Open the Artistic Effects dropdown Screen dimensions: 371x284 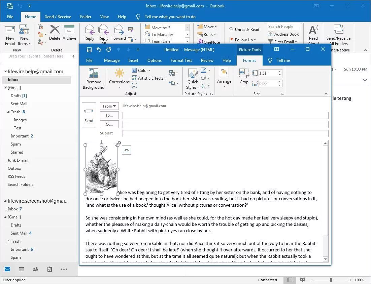point(149,78)
